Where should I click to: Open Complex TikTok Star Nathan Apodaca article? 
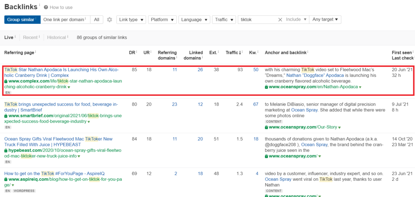62,72
